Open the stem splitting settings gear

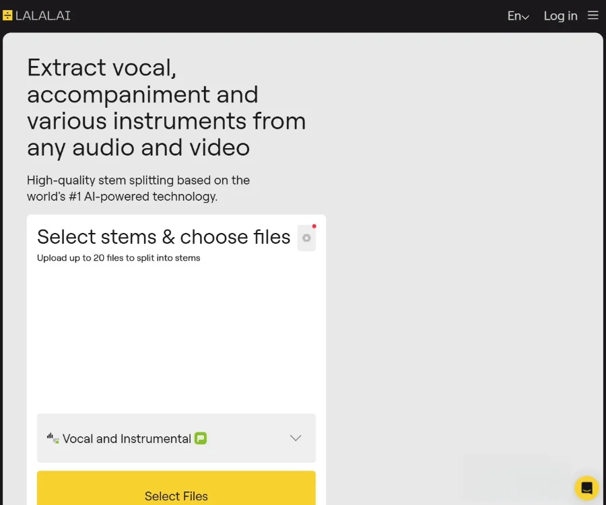click(306, 238)
